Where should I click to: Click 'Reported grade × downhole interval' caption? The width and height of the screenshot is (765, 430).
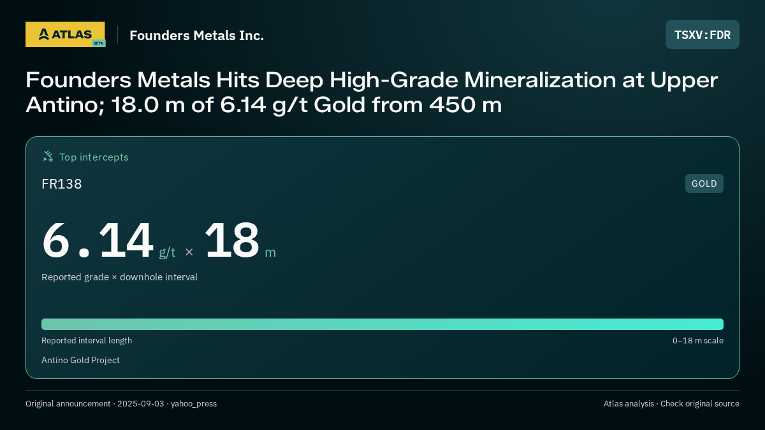(119, 277)
